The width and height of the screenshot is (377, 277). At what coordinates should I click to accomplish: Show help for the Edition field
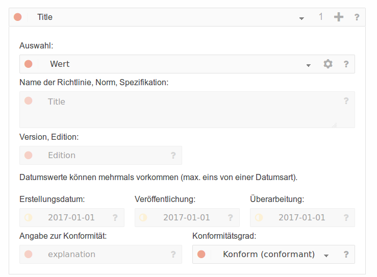(173, 155)
